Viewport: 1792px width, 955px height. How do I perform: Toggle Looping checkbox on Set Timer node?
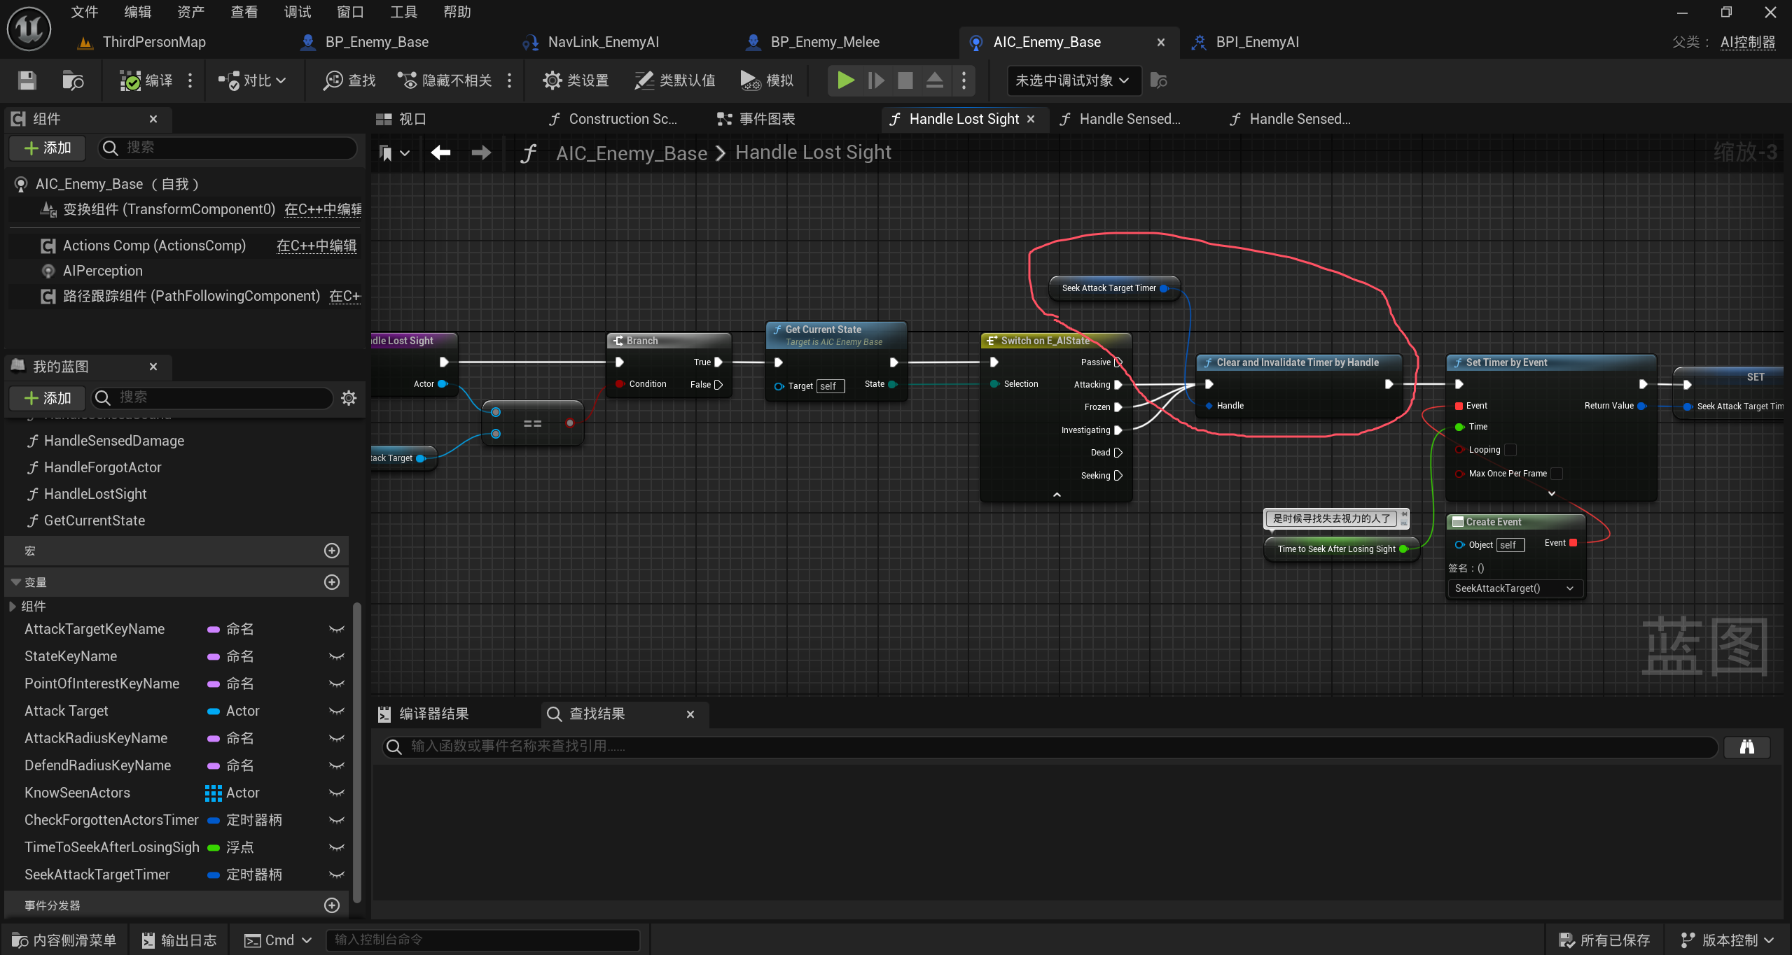[x=1510, y=450]
